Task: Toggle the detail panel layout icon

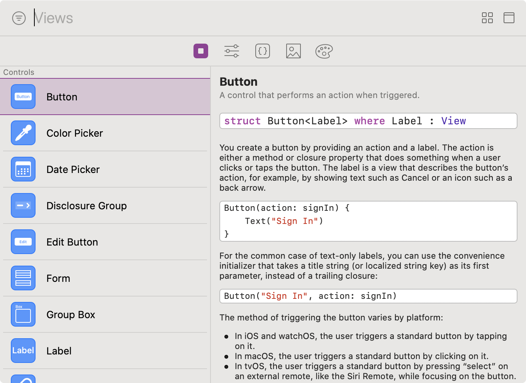Action: 509,18
